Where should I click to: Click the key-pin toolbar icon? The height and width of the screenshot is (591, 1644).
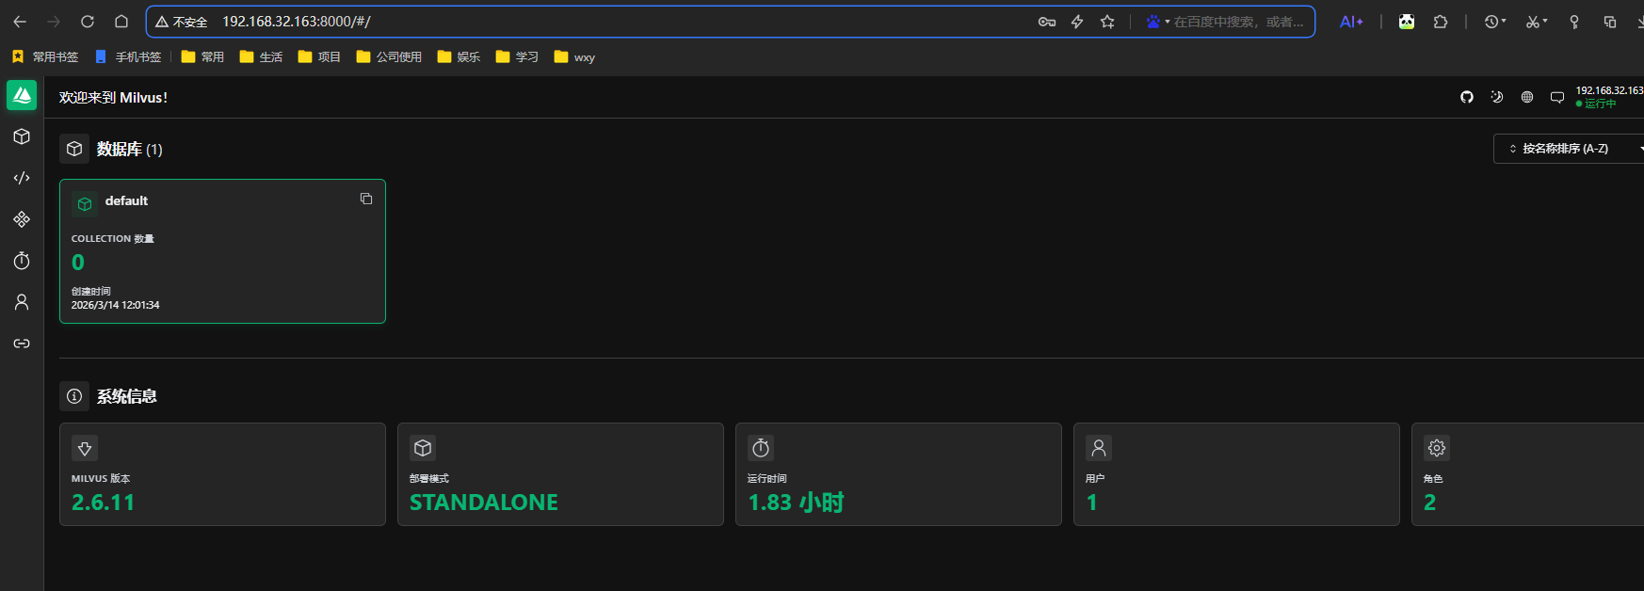pyautogui.click(x=1574, y=22)
